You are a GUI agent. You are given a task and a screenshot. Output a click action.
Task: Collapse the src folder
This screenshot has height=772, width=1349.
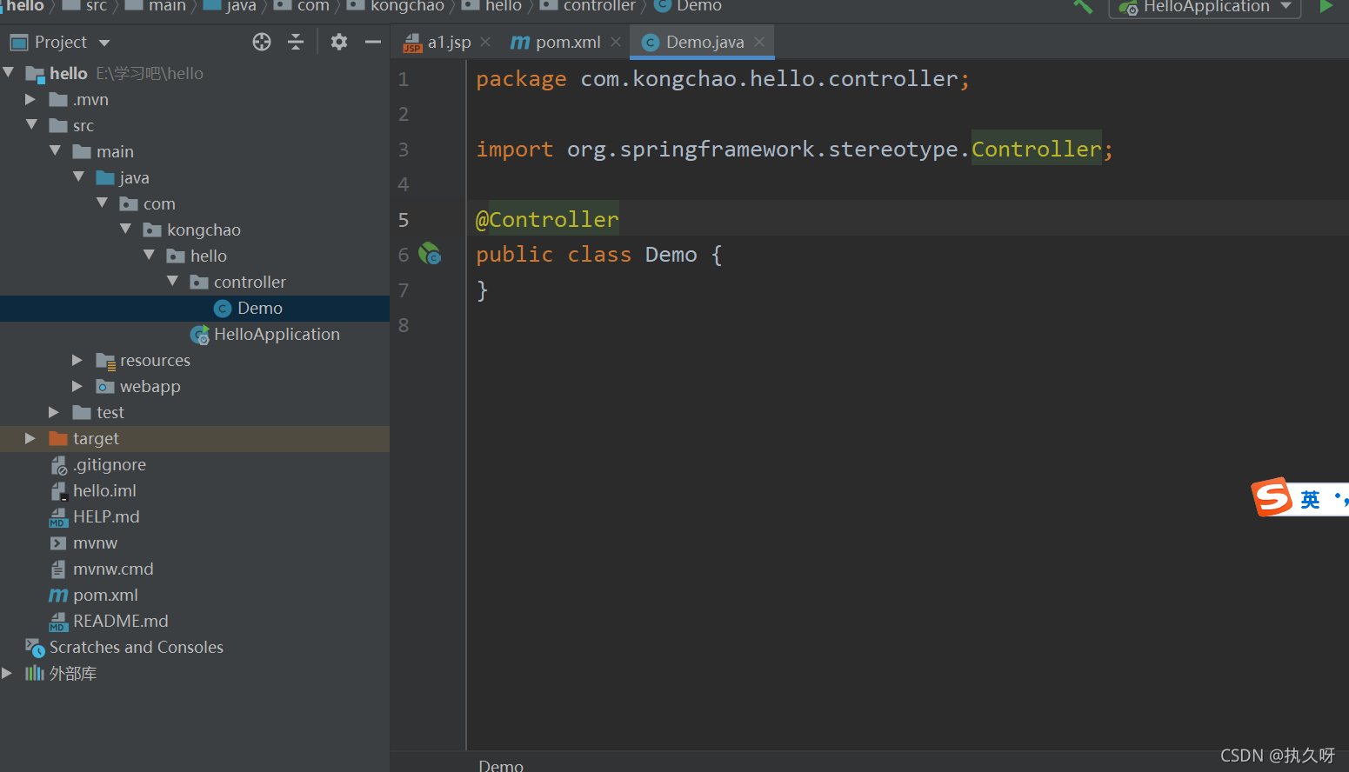click(32, 125)
